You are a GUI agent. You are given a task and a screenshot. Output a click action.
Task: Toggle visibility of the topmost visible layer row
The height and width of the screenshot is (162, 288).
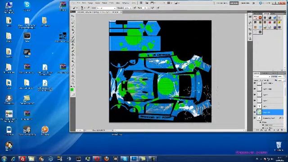click(255, 83)
